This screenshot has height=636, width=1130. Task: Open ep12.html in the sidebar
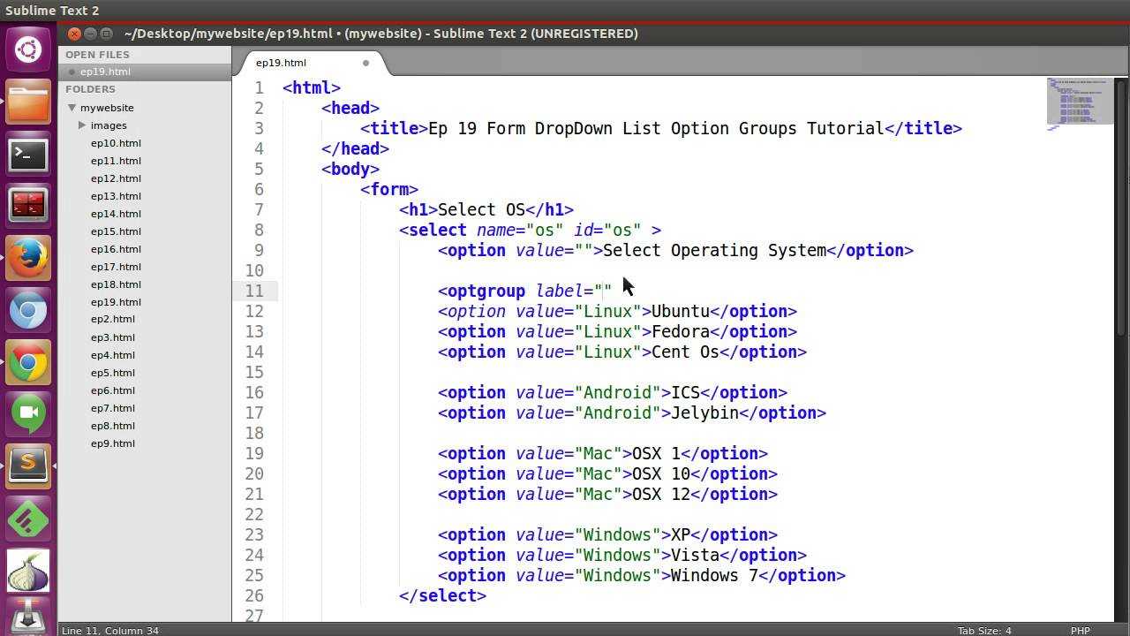tap(116, 178)
